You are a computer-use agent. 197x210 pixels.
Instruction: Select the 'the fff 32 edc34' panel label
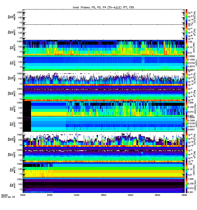coord(12,139)
